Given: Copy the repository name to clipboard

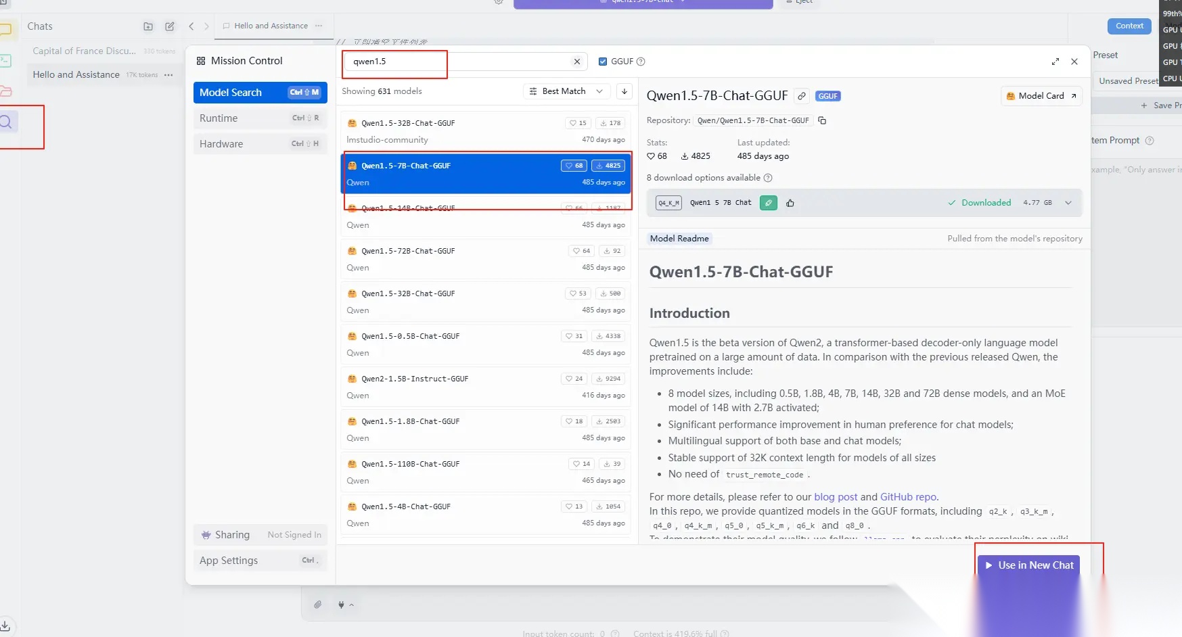Looking at the screenshot, I should [x=822, y=120].
